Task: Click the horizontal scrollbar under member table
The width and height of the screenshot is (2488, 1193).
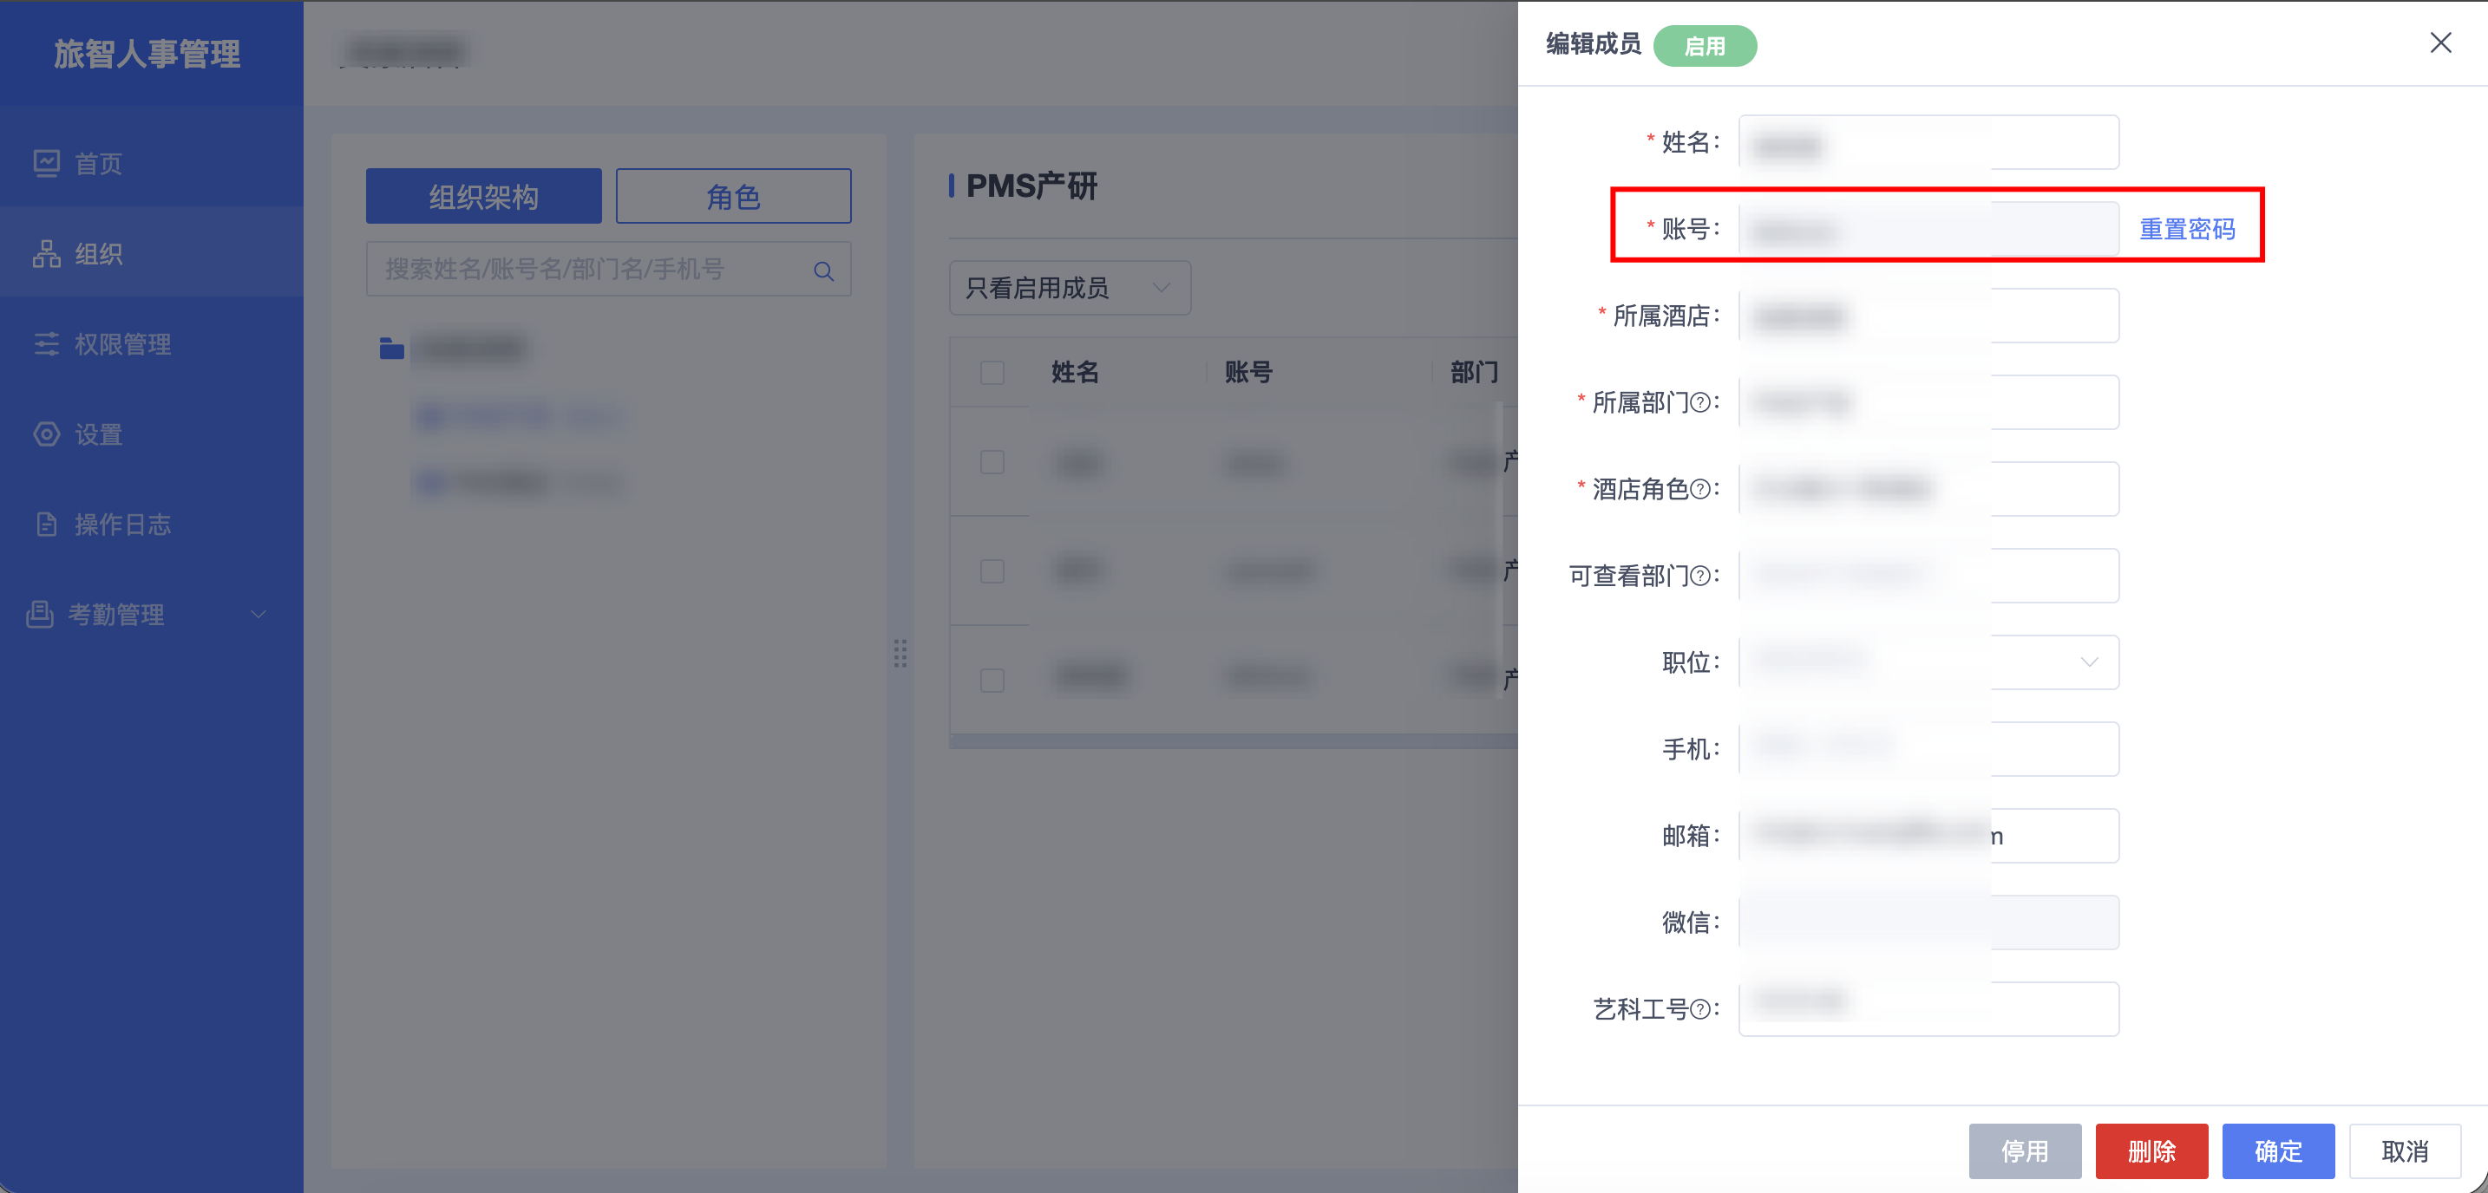Action: pyautogui.click(x=1234, y=741)
